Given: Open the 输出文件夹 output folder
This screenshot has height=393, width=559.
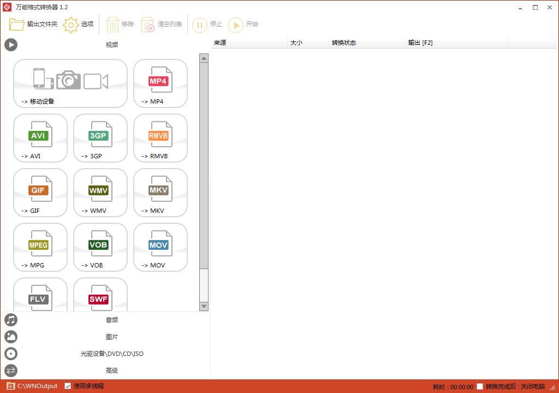Looking at the screenshot, I should 33,24.
